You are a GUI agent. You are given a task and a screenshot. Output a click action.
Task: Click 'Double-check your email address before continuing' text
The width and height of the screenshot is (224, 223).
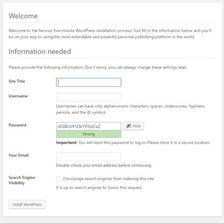point(104,165)
